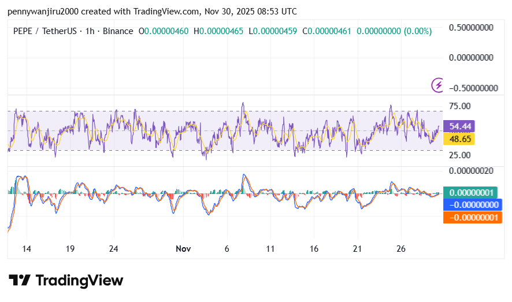Image resolution: width=512 pixels, height=302 pixels.
Task: Click the 75.00 level on RSI scale
Action: 461,106
